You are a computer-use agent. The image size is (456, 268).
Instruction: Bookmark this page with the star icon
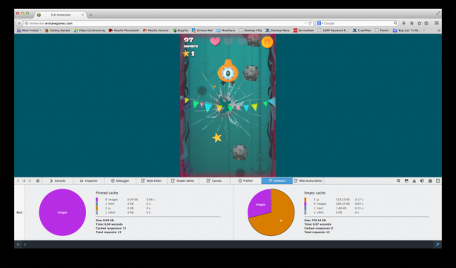pos(419,23)
